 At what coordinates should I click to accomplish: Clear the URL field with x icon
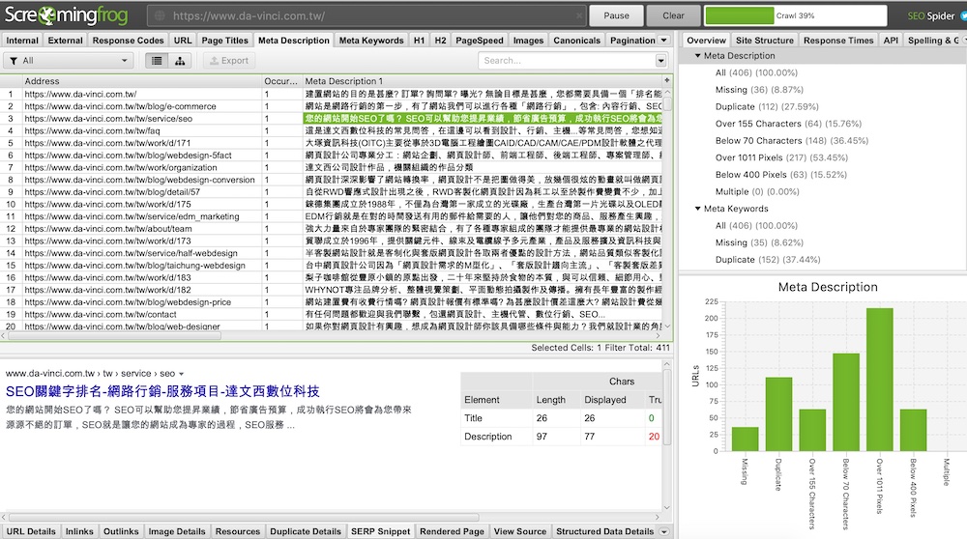coord(579,16)
